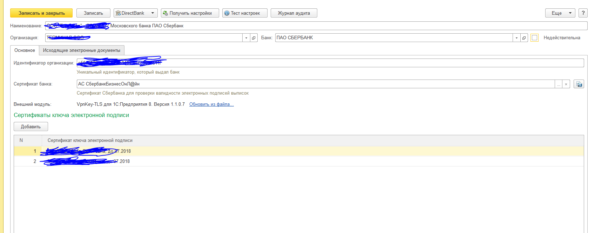The image size is (595, 233).
Task: Expand the Организация dropdown arrow
Action: click(246, 37)
